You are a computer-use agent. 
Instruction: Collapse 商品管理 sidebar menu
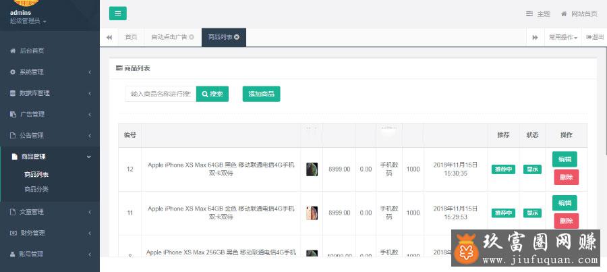point(49,157)
